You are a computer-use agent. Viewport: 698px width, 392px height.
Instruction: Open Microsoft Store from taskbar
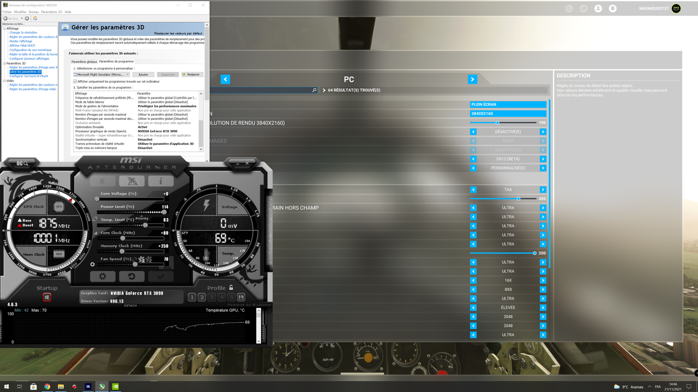(33, 387)
